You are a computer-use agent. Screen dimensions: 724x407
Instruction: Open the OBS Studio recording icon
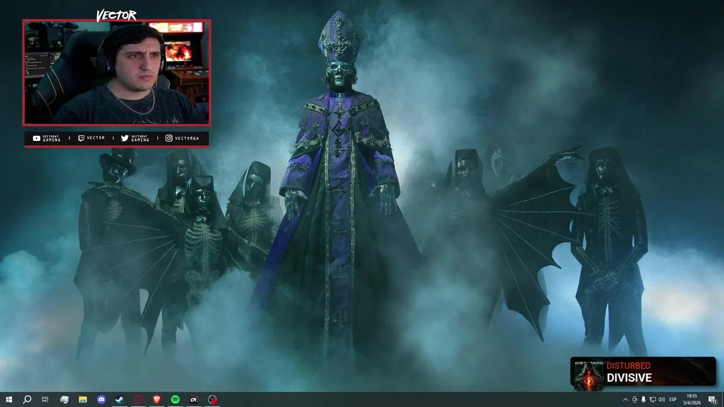tap(212, 400)
